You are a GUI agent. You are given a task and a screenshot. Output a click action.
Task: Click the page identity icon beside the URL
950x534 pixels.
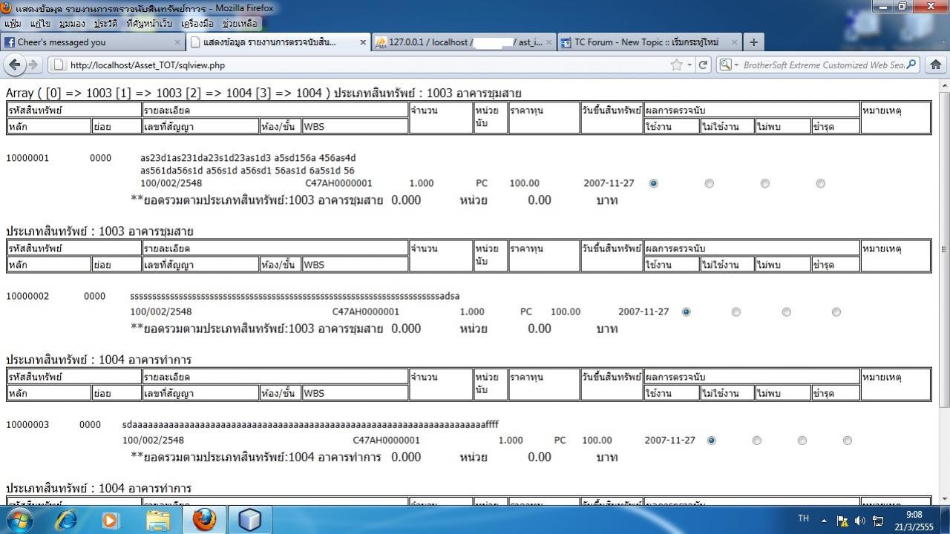point(59,65)
